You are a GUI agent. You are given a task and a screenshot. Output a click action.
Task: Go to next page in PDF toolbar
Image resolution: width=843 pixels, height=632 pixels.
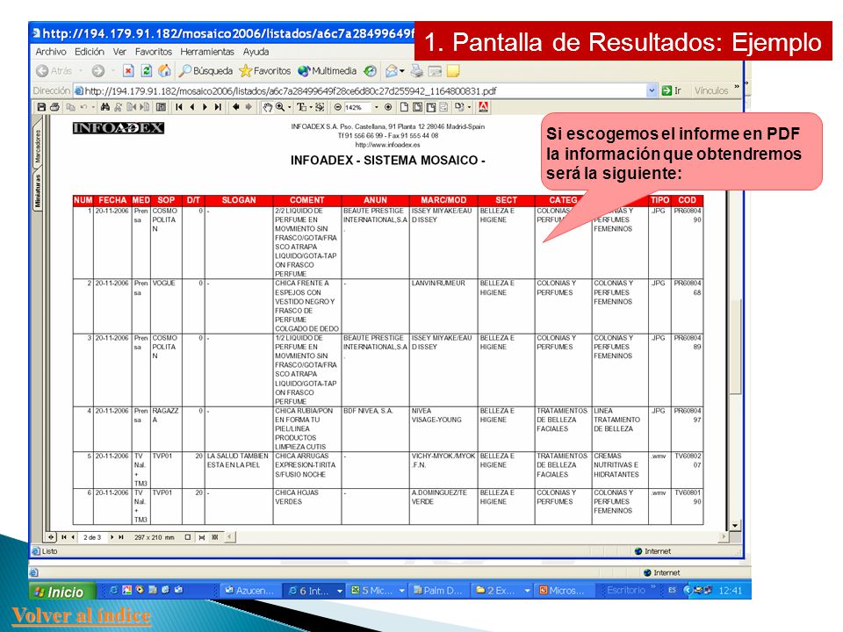[x=205, y=107]
